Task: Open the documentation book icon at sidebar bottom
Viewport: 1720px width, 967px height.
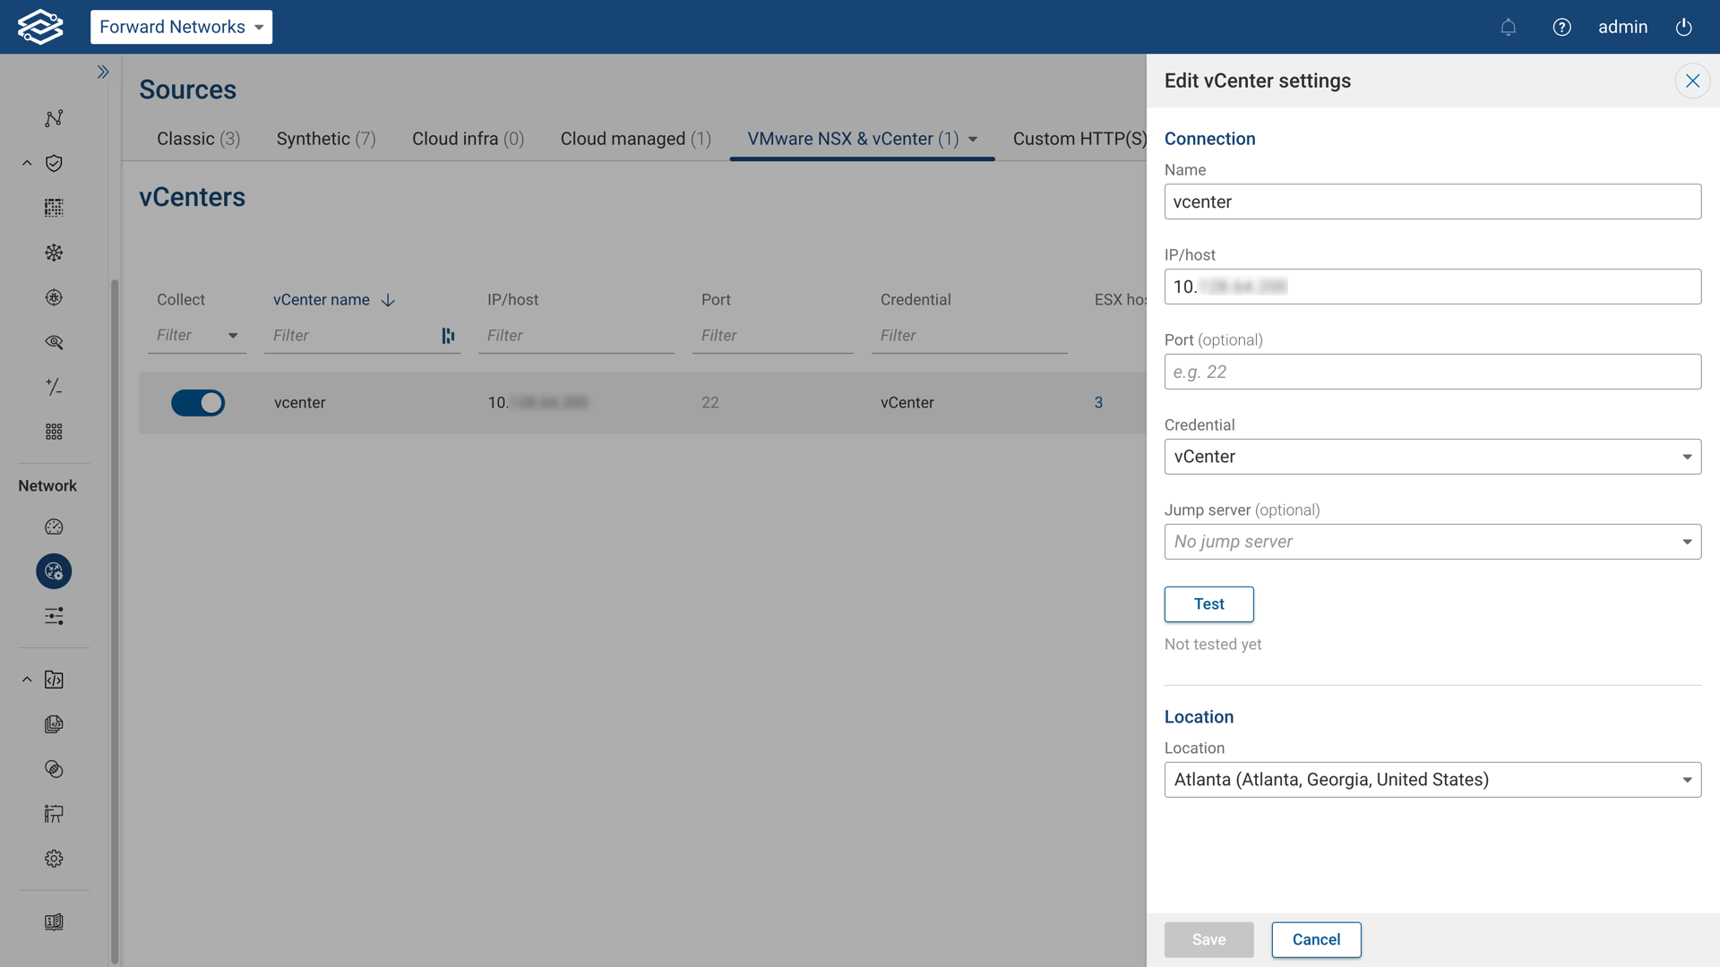Action: 54,922
